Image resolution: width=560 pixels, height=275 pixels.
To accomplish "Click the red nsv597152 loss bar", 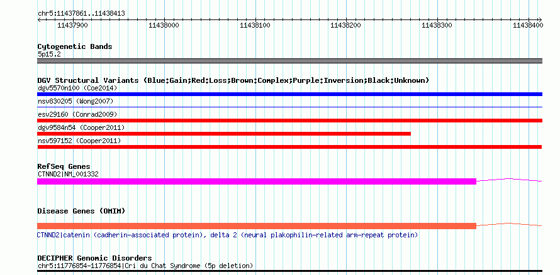I will point(289,147).
